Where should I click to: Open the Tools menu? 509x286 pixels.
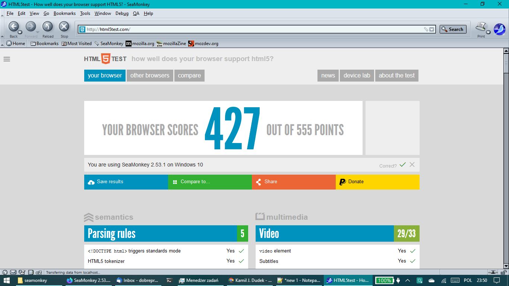point(85,13)
